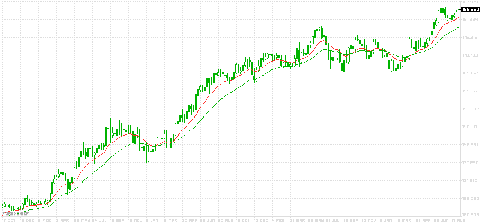Click the 181.894 price axis label
481x224 pixels.
tap(470, 20)
